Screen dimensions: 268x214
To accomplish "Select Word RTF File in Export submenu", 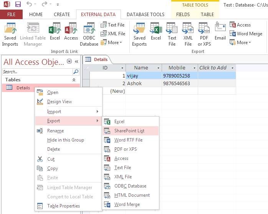I will pyautogui.click(x=131, y=140).
